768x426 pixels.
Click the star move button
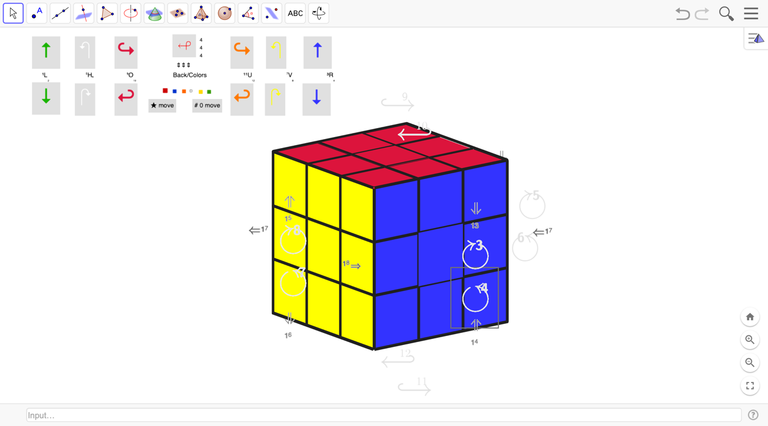tap(162, 106)
